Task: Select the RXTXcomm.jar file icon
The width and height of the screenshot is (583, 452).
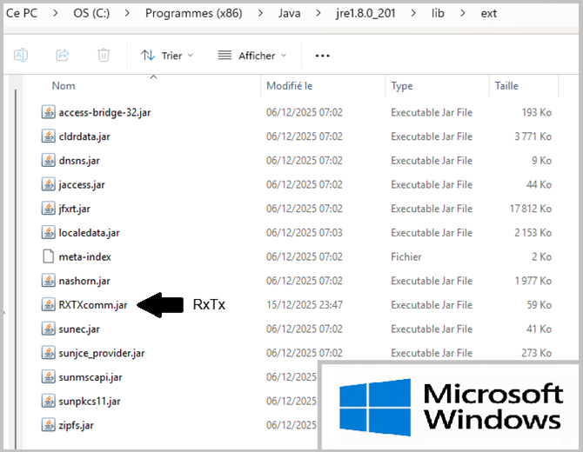Action: tap(49, 305)
